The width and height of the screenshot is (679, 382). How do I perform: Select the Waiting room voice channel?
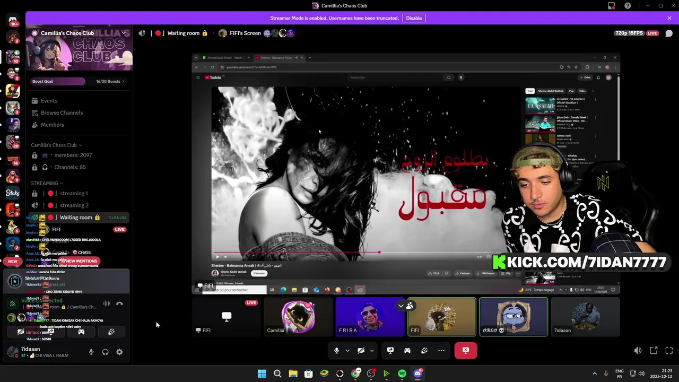78,218
